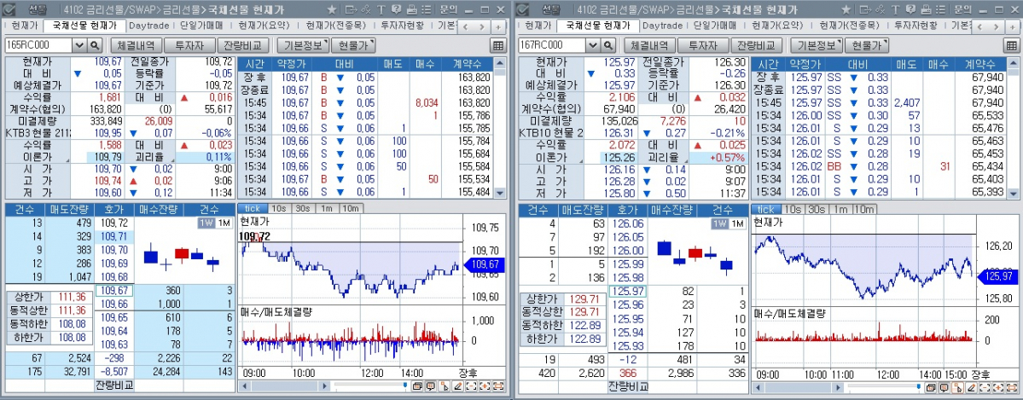Click zoom-in plus bracket icon under left chart
The height and width of the screenshot is (400, 1023).
point(485,386)
